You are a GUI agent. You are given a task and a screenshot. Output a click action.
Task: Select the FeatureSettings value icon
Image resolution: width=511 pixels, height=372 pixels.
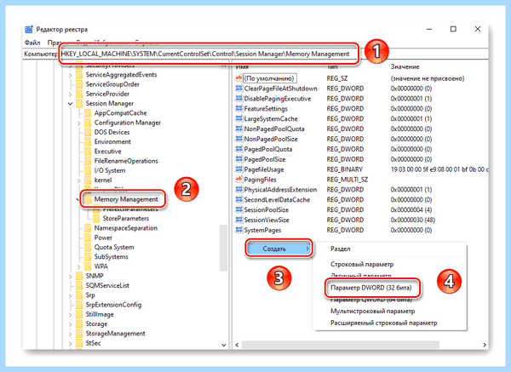click(x=238, y=108)
